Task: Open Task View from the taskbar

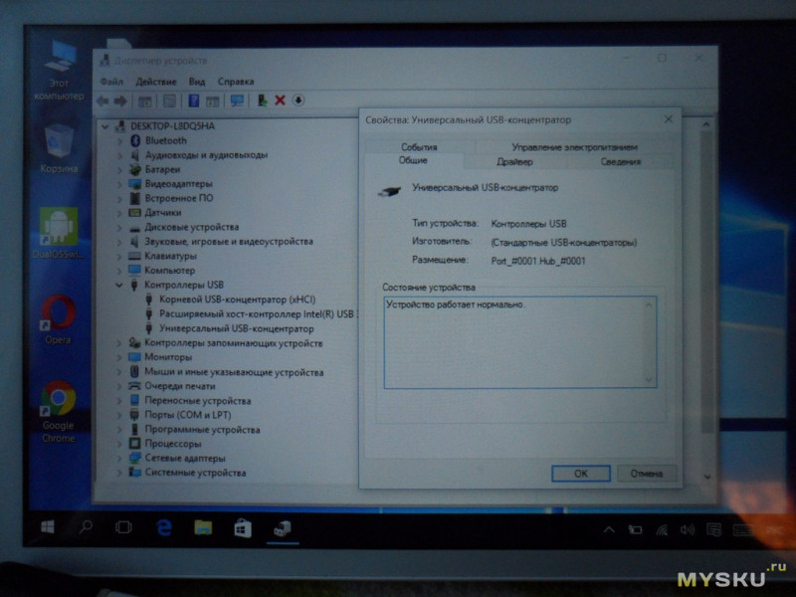Action: pyautogui.click(x=123, y=527)
